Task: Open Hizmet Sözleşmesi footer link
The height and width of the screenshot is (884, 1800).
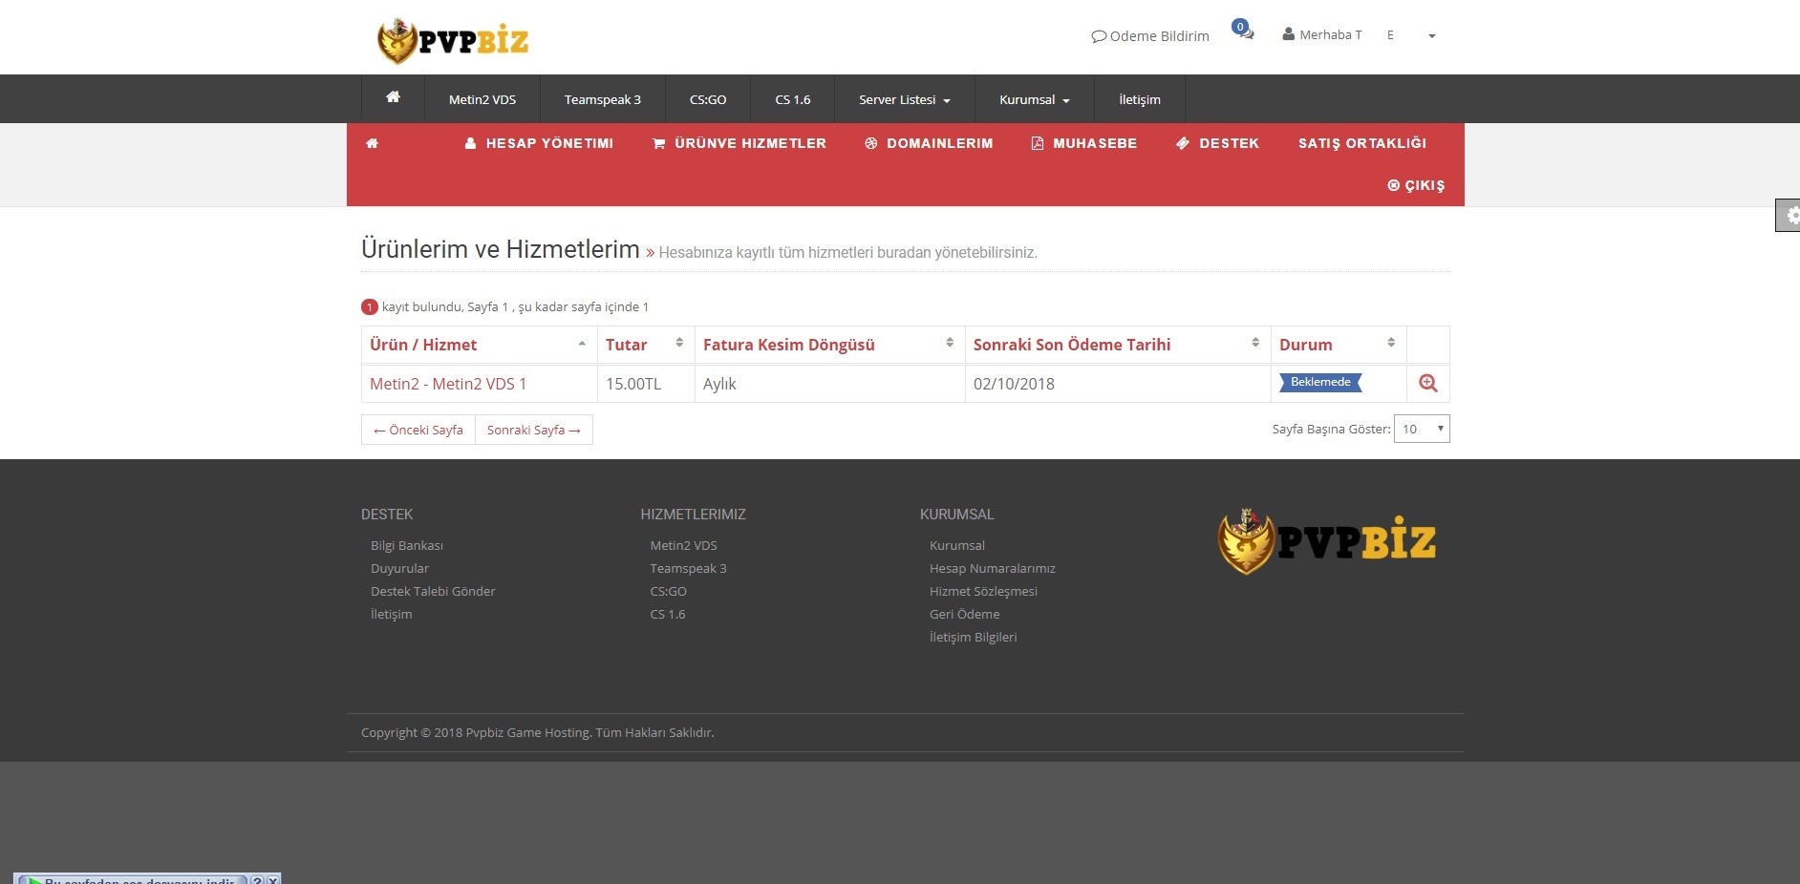Action: click(x=983, y=591)
